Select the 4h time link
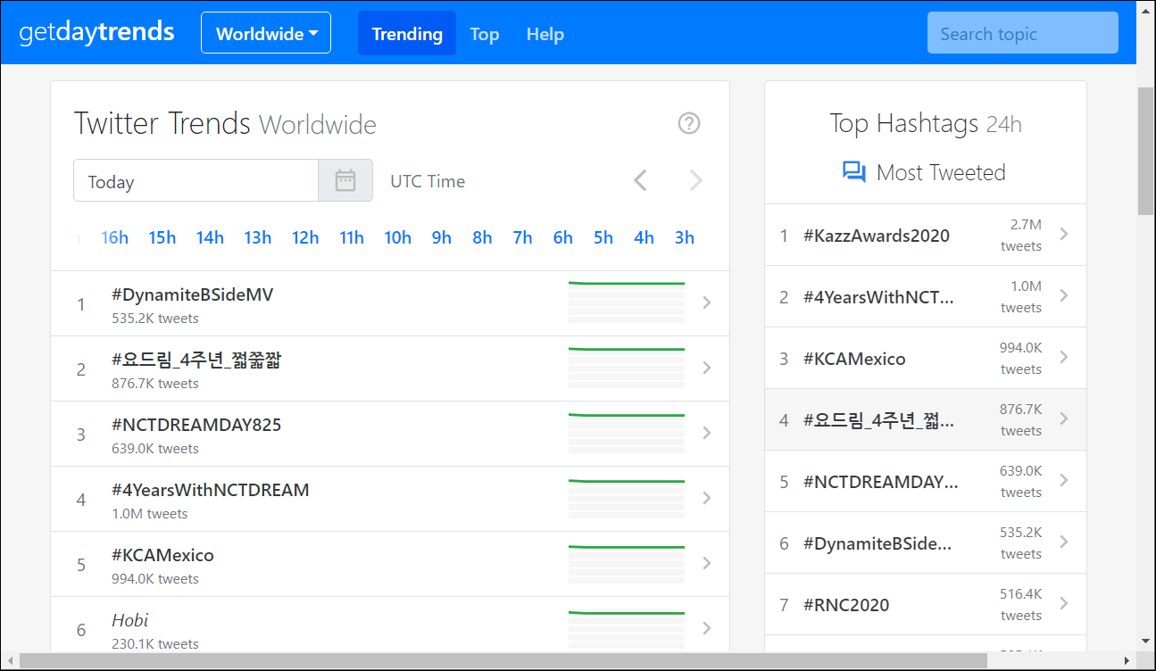Image resolution: width=1156 pixels, height=671 pixels. pyautogui.click(x=644, y=237)
